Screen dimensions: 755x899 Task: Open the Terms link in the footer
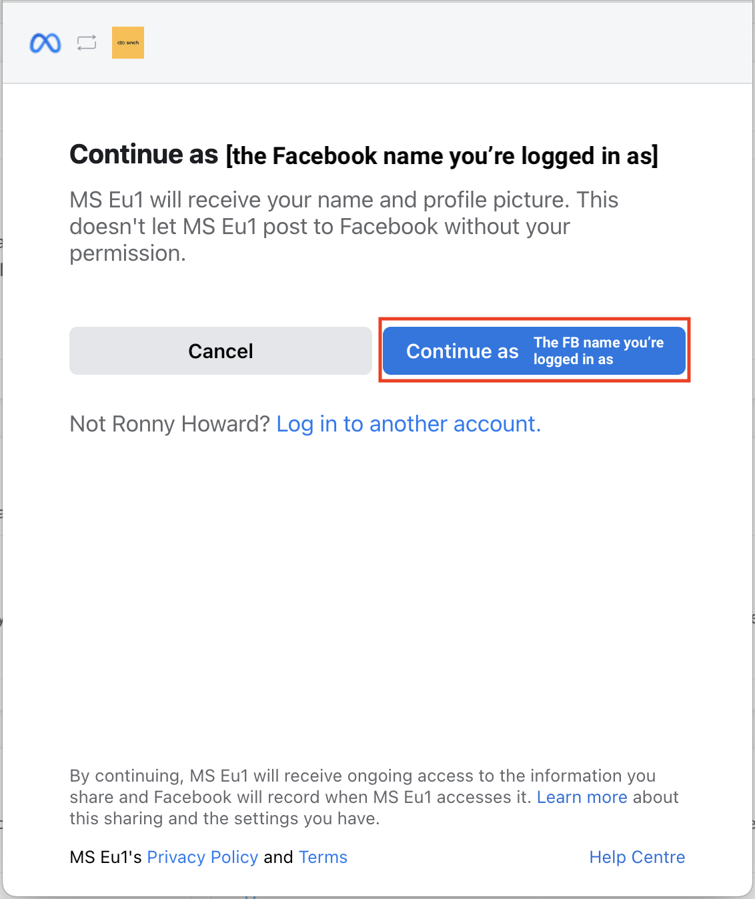click(323, 857)
